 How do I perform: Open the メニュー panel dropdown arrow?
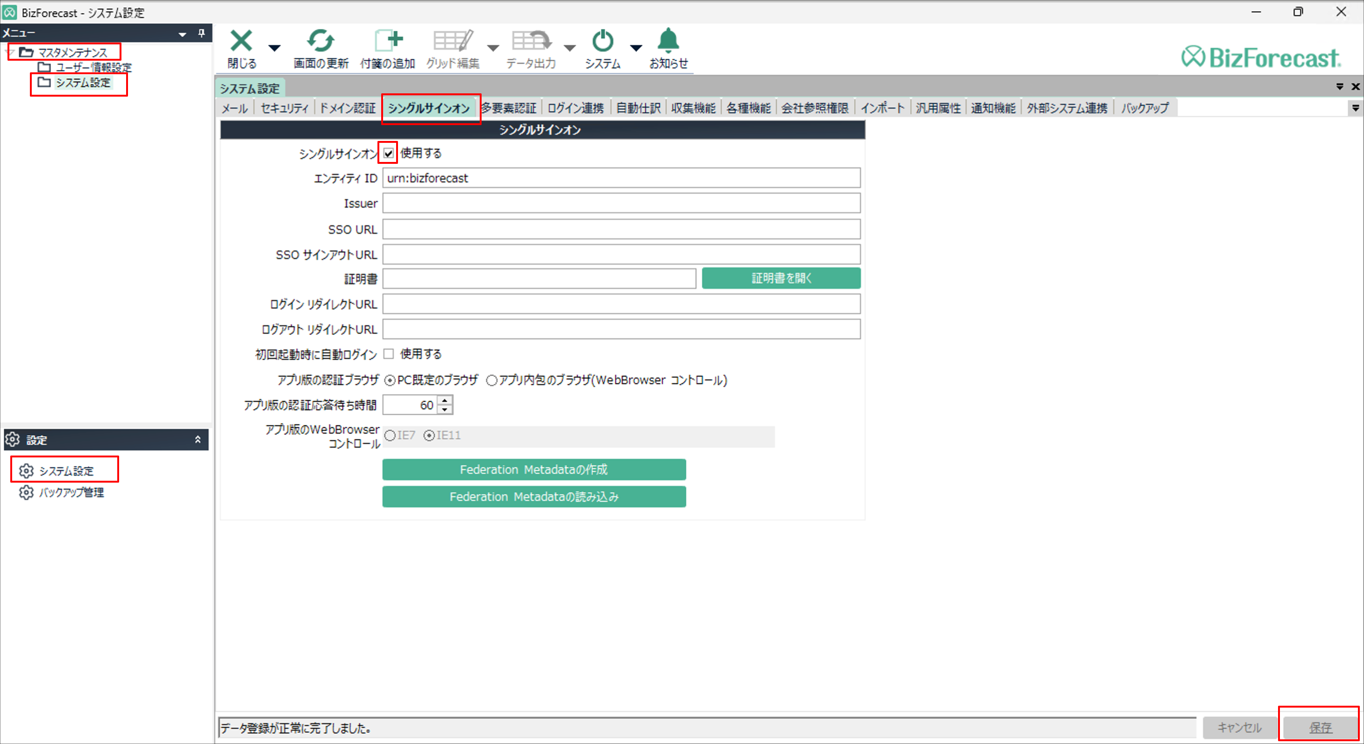(182, 35)
